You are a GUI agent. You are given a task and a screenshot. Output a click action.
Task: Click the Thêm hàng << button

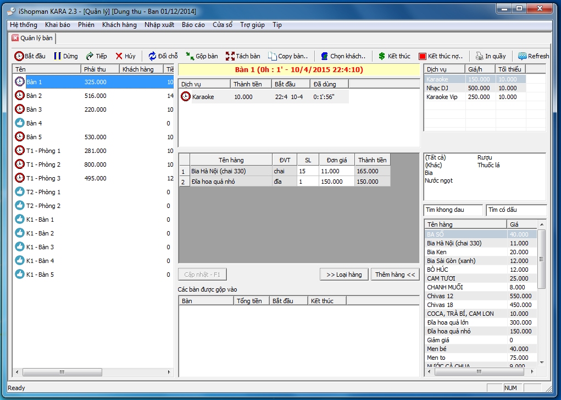395,275
